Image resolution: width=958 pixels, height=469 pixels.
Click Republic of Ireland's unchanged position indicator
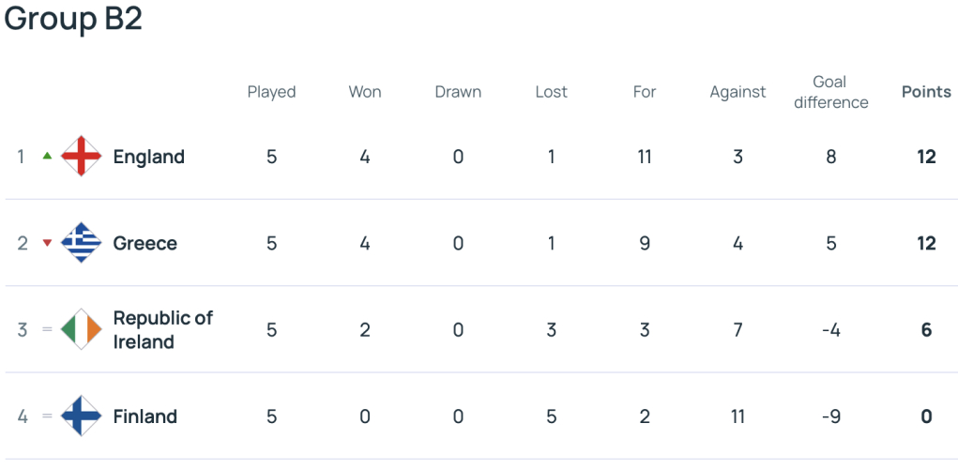pos(47,330)
